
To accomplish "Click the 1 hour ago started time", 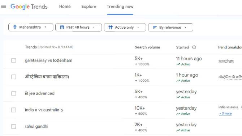I will pyautogui.click(x=187, y=75).
